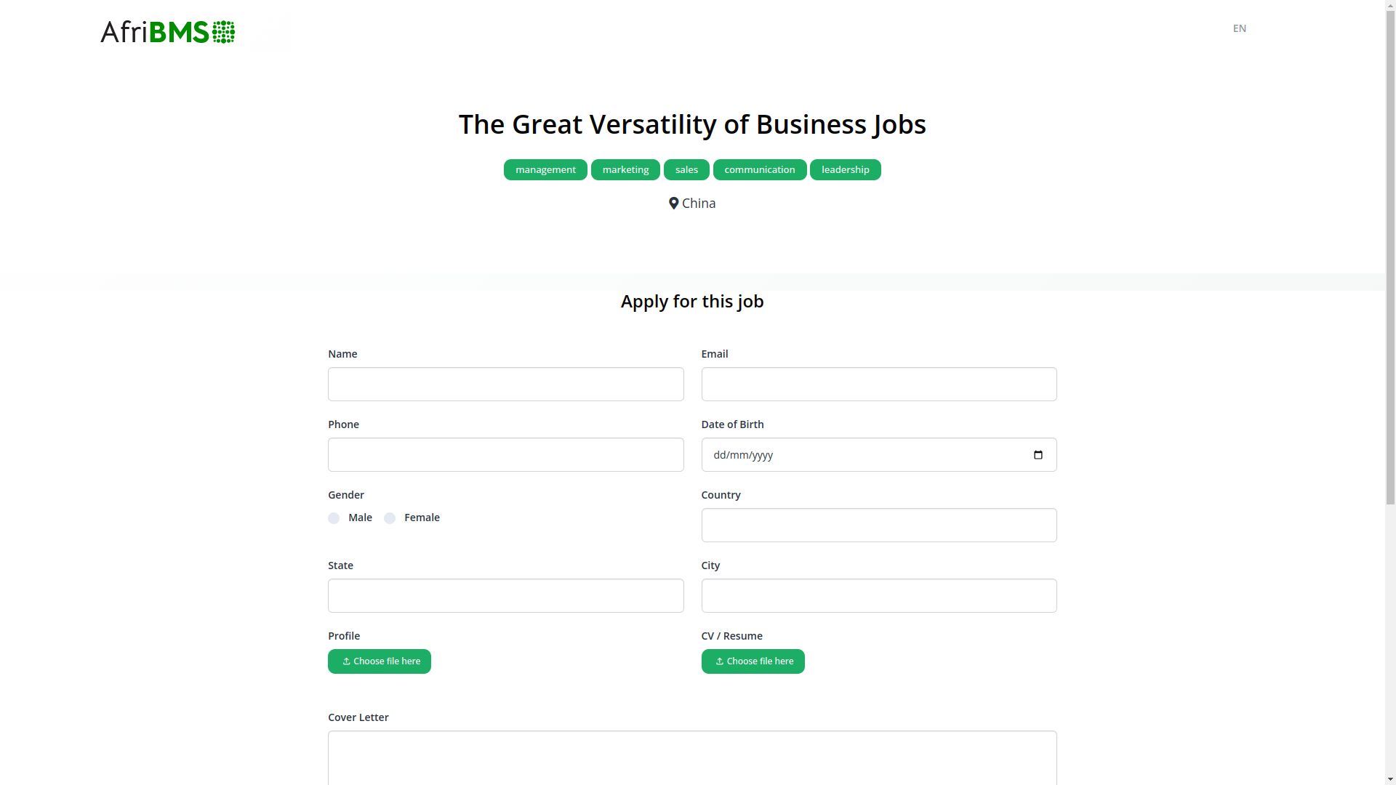This screenshot has height=785, width=1396.
Task: Click the leadership tag
Action: 846,169
